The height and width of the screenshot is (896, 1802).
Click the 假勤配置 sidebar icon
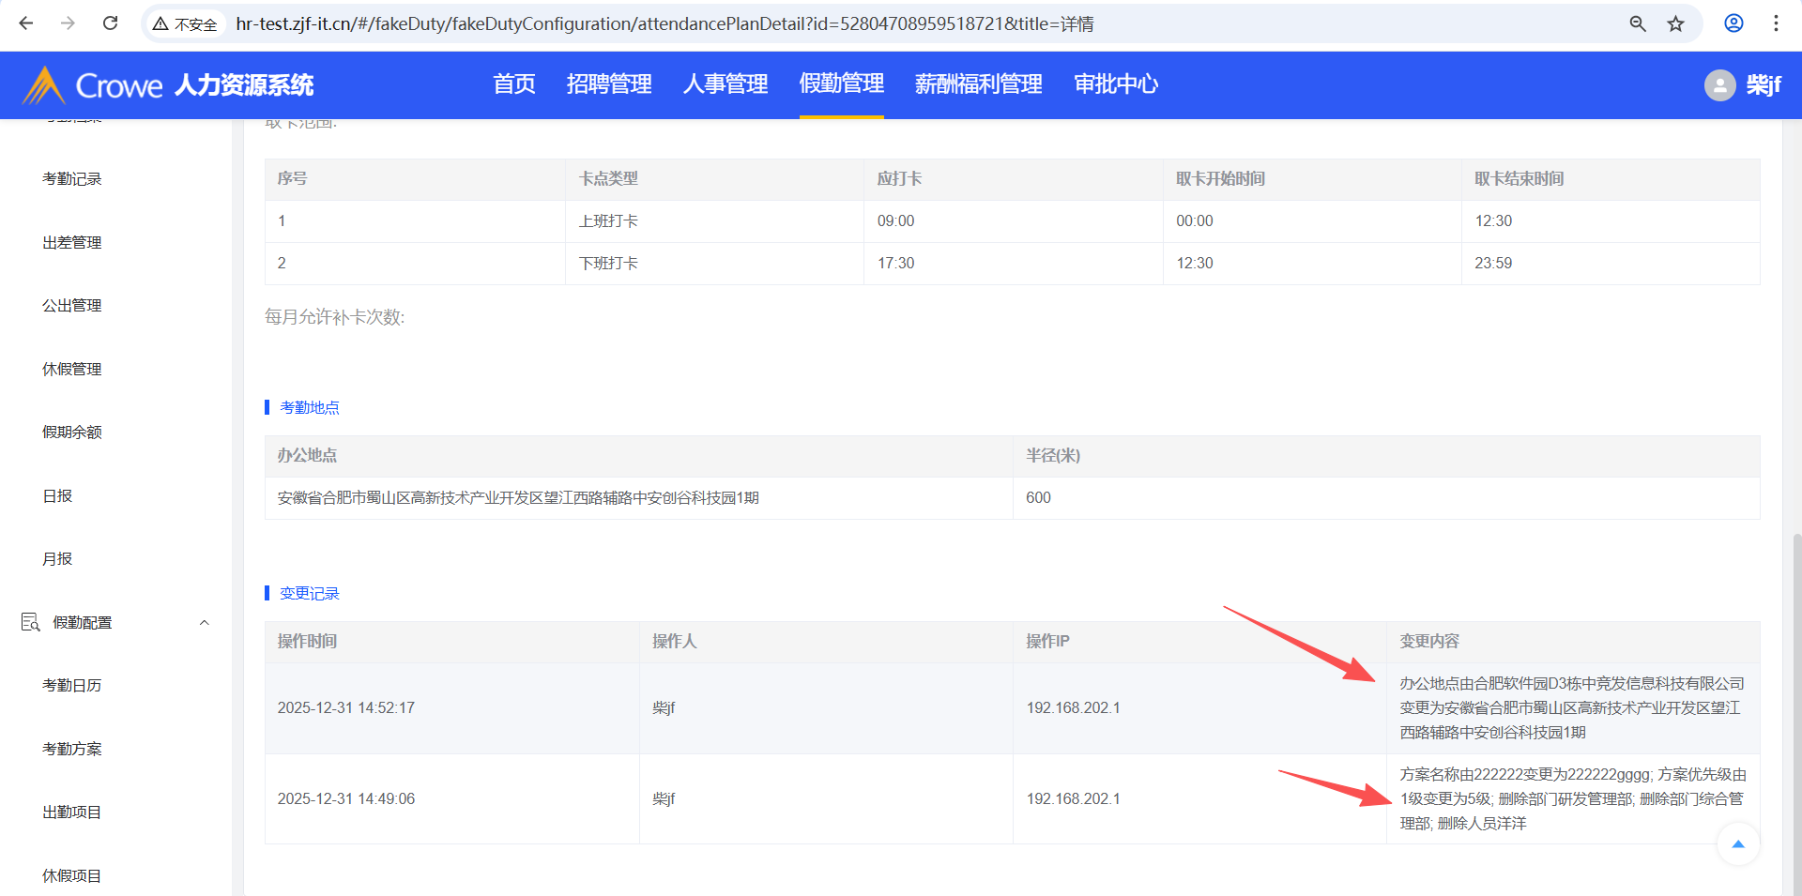coord(30,622)
